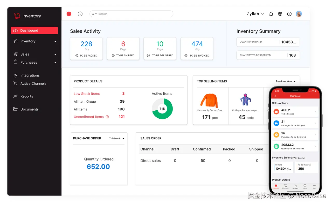This screenshot has height=205, width=332.
Task: Click the Low Stock Items link
Action: tap(87, 94)
